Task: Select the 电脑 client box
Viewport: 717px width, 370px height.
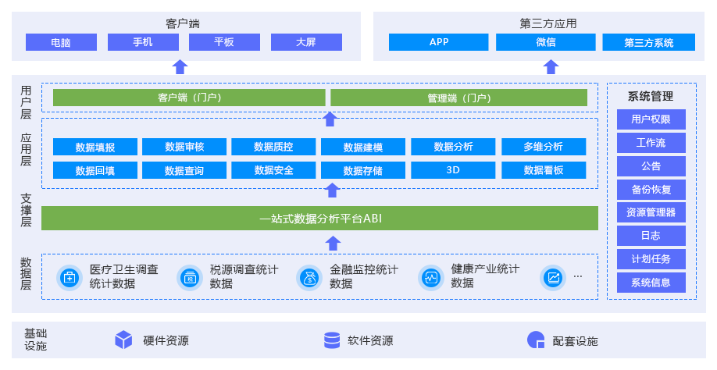Action: coord(61,42)
